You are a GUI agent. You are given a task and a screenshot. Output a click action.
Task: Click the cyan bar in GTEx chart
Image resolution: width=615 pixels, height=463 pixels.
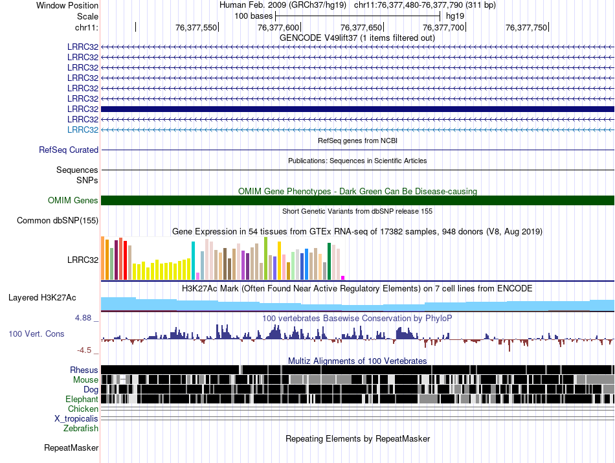[193, 260]
